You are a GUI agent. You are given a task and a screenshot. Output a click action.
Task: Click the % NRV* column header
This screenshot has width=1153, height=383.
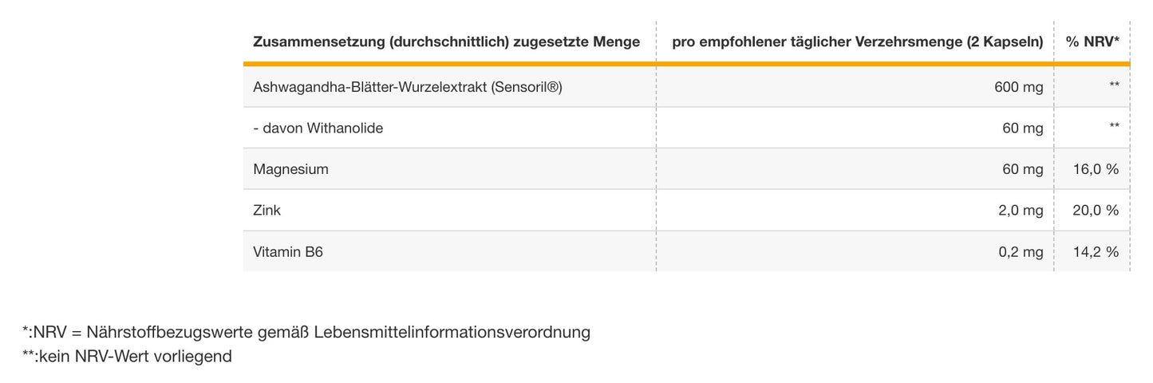click(1092, 41)
